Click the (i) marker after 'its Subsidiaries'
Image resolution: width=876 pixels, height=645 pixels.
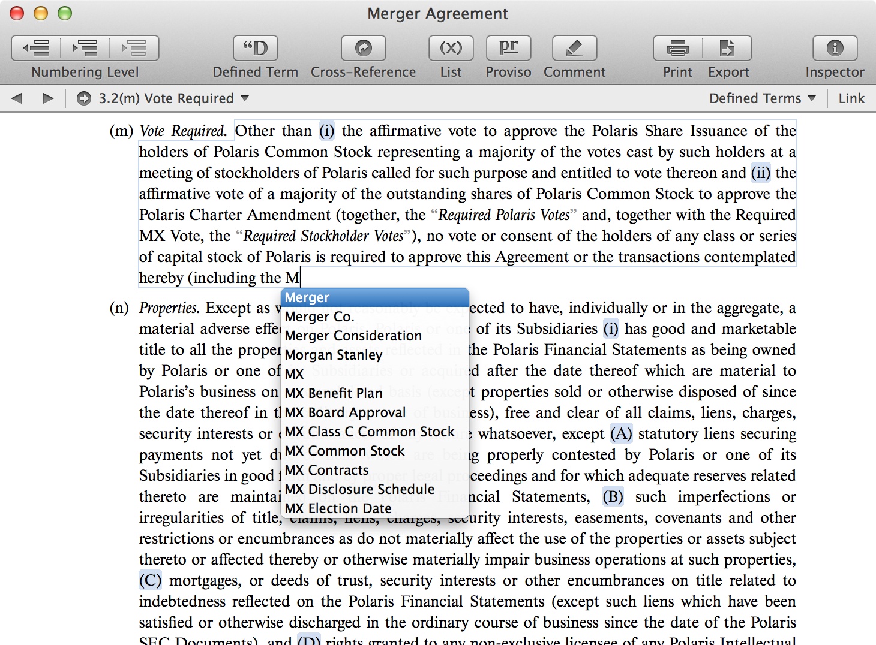tap(611, 328)
